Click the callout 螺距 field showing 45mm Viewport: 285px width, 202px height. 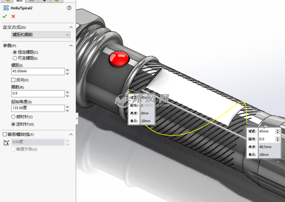tap(267, 131)
